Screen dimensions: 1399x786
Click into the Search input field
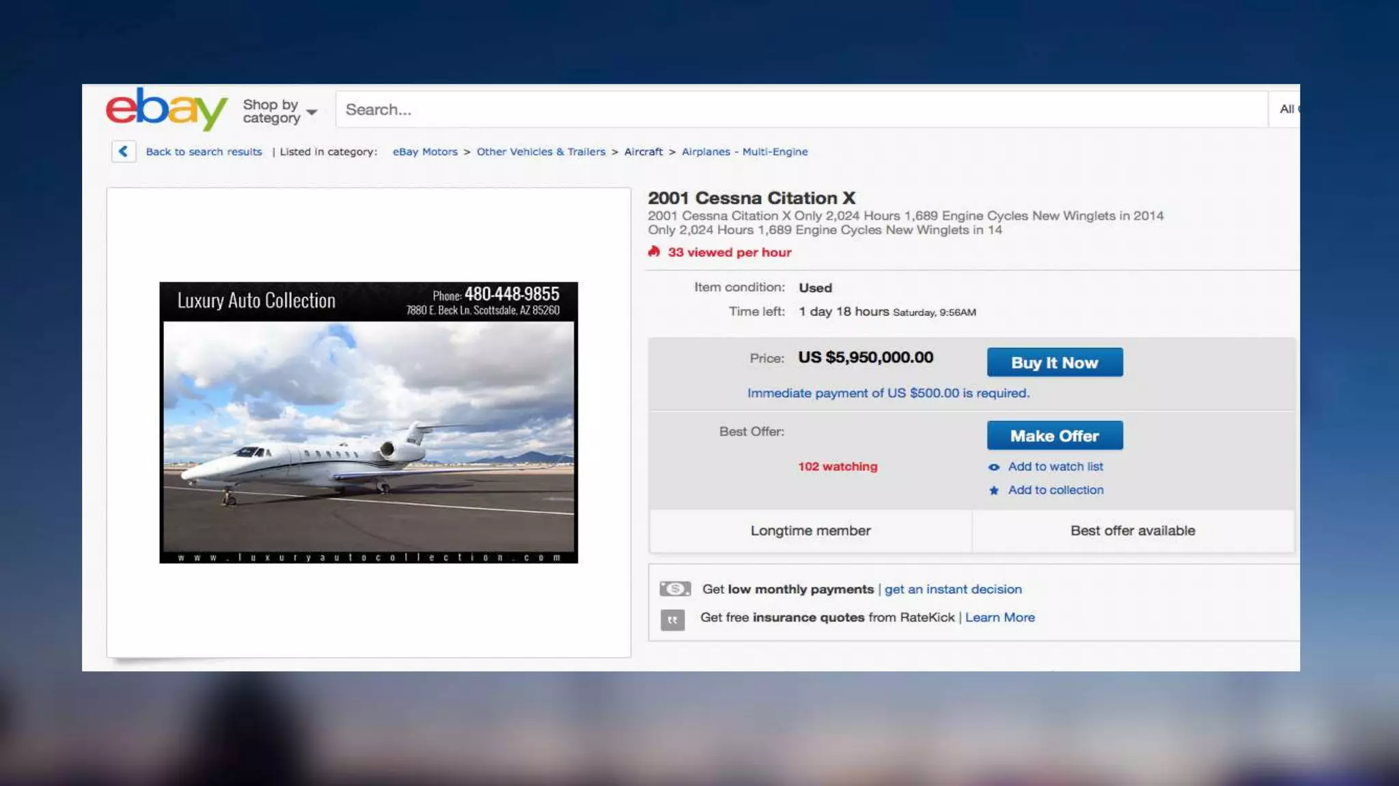point(799,109)
